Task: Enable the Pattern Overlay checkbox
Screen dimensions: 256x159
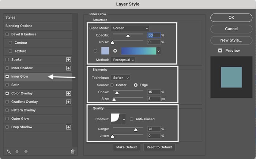Action: 7,110
